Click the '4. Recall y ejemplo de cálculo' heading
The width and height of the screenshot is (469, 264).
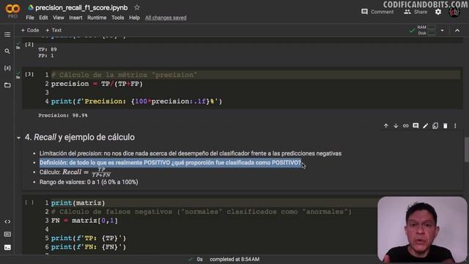tap(80, 137)
